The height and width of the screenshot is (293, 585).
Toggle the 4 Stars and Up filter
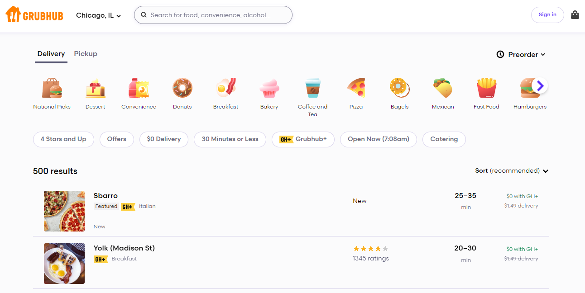[63, 139]
